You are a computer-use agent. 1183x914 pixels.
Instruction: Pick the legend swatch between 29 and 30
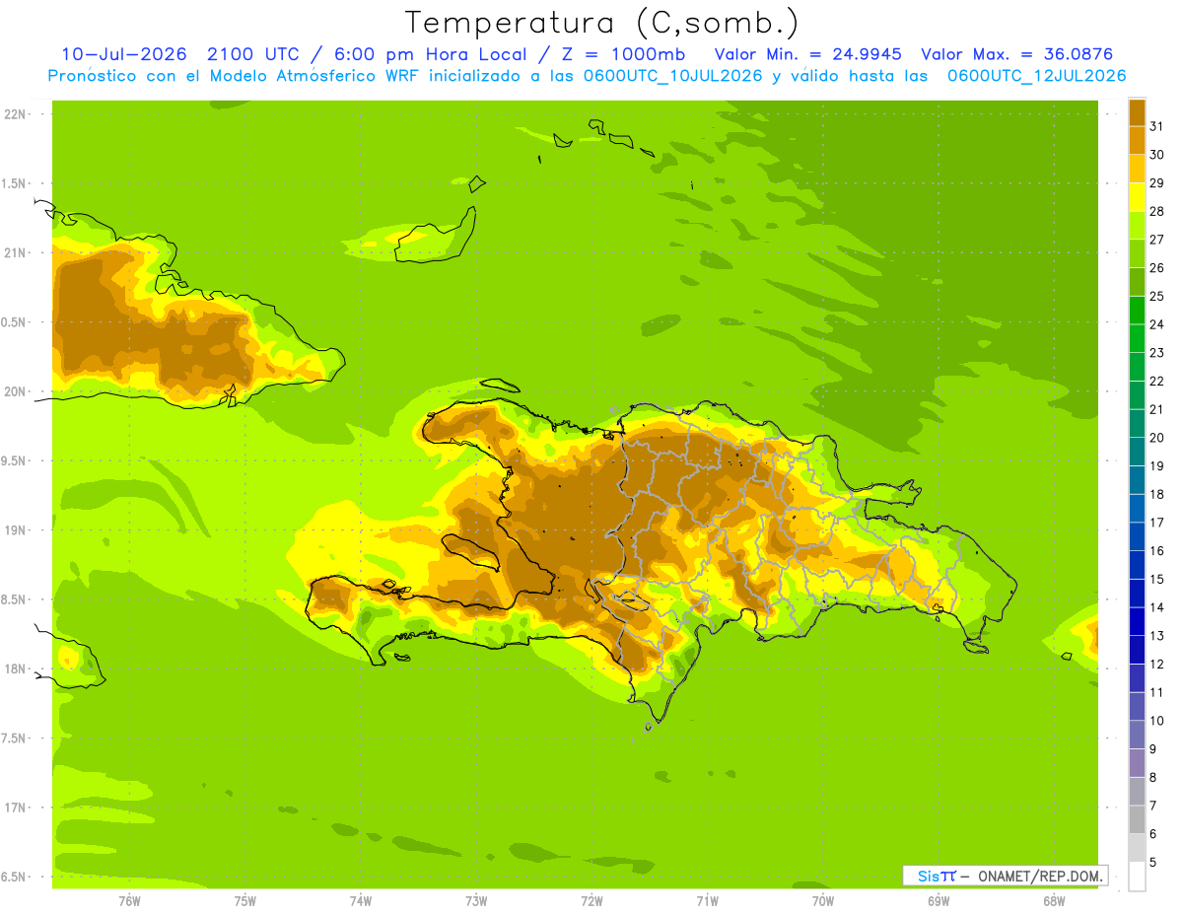[1137, 170]
